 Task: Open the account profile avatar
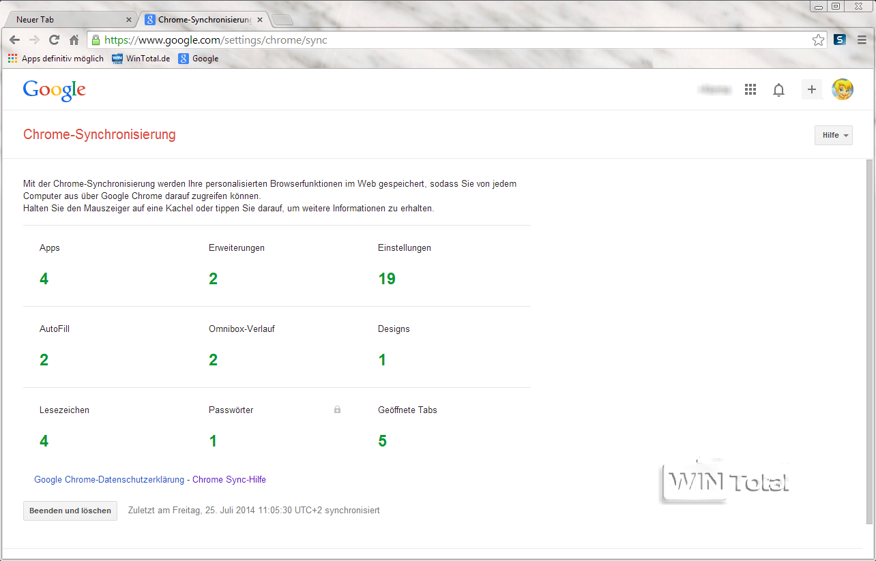(843, 89)
